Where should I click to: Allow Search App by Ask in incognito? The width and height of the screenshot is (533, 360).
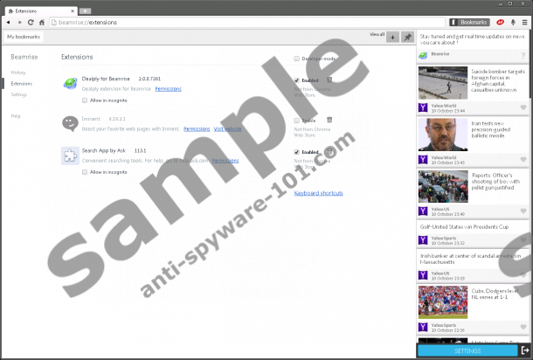click(x=85, y=172)
